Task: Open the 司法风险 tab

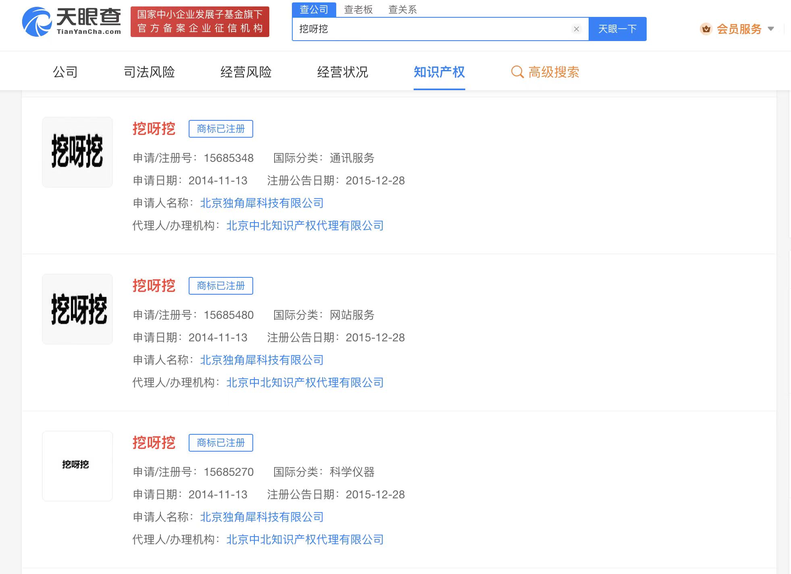Action: point(149,72)
